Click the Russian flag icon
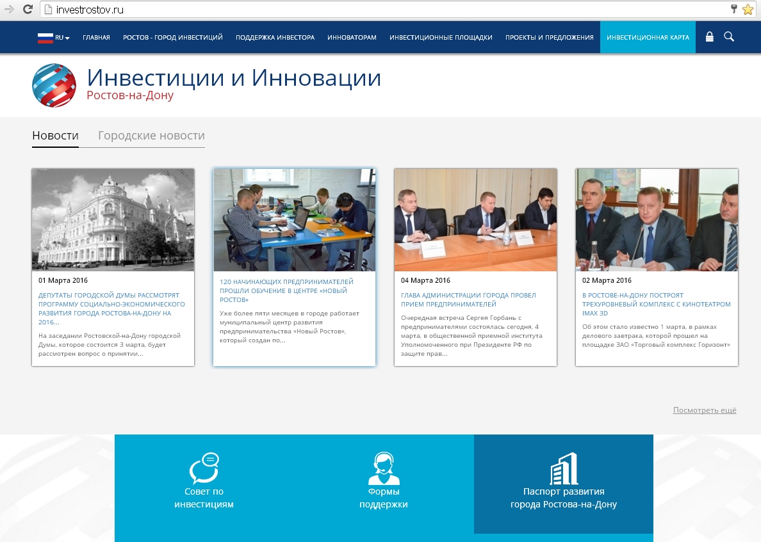Image resolution: width=761 pixels, height=542 pixels. (x=45, y=37)
